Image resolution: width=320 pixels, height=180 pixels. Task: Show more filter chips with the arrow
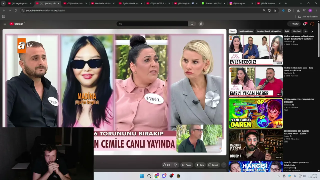(312, 31)
